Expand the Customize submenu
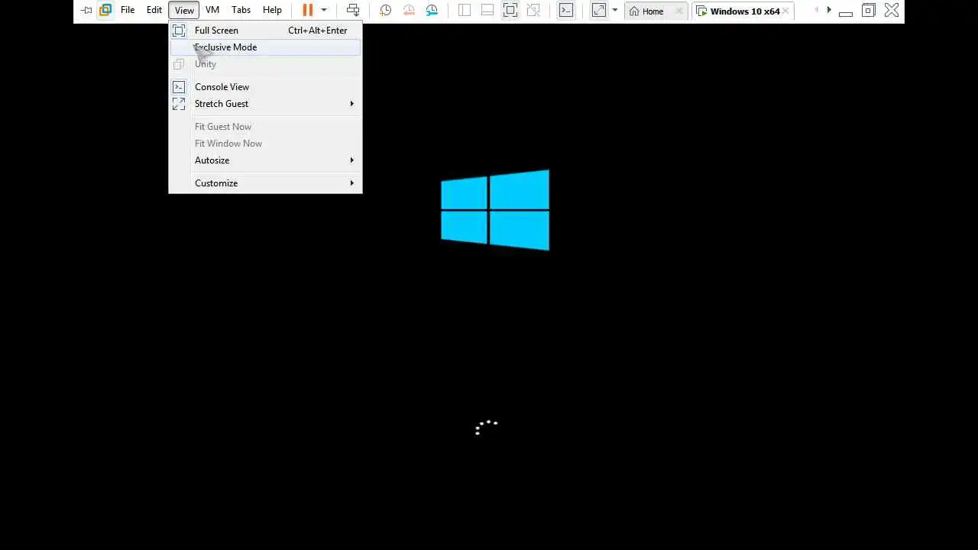This screenshot has width=978, height=550. [x=265, y=183]
